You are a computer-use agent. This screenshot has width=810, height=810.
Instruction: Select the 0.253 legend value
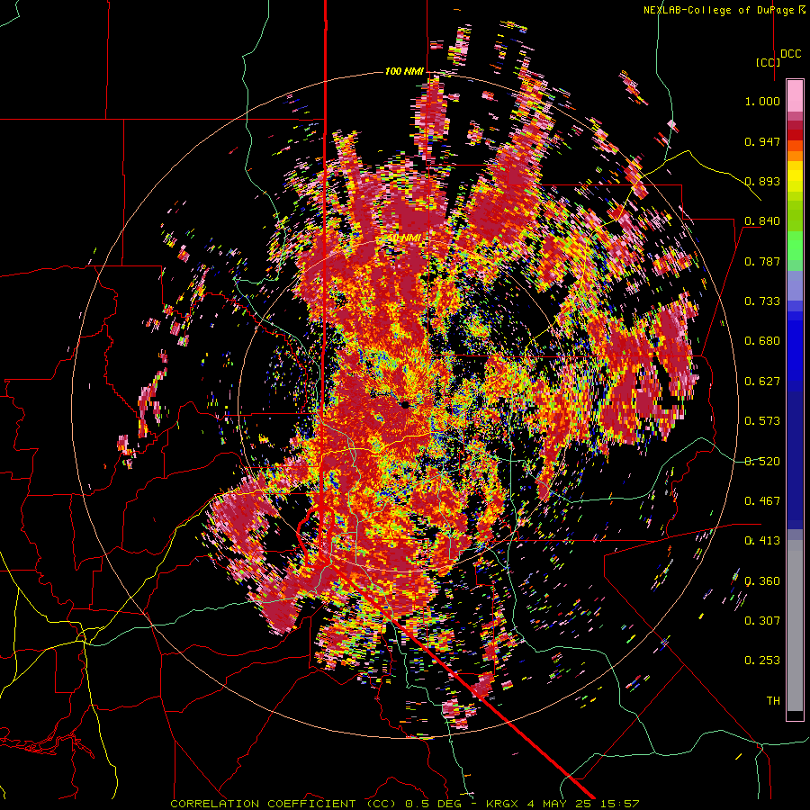(x=762, y=661)
